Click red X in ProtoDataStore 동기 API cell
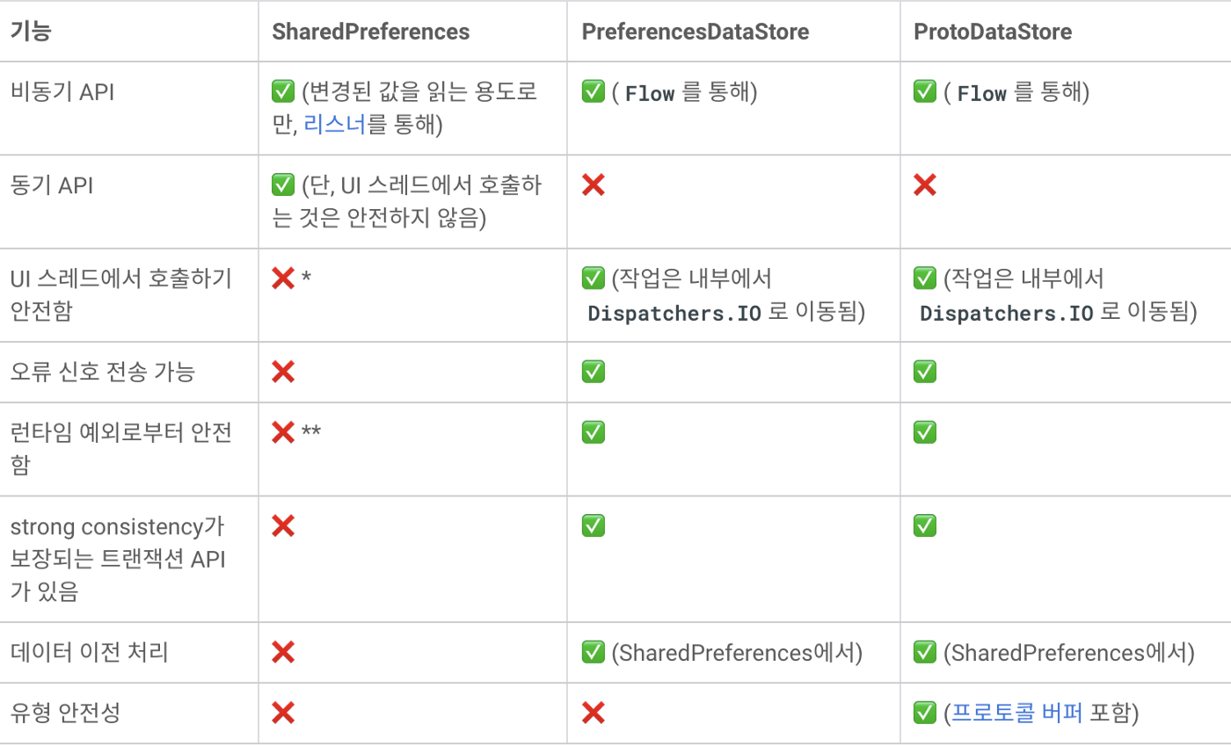 [925, 185]
